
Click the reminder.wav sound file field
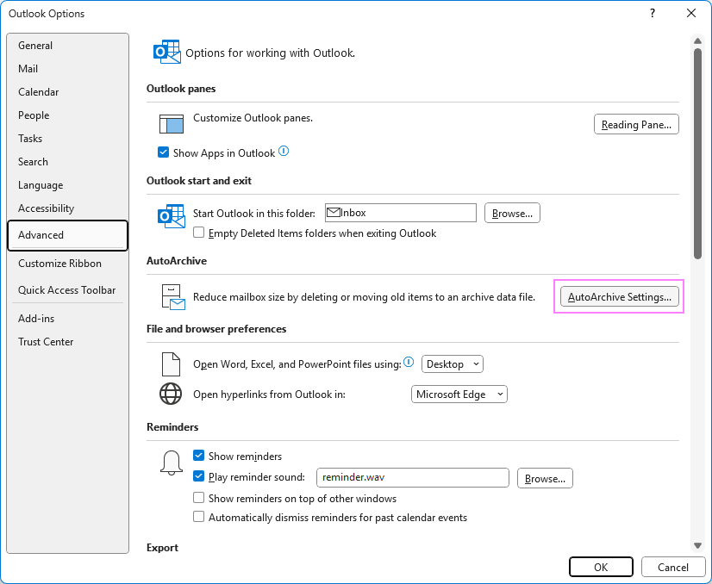pyautogui.click(x=412, y=477)
